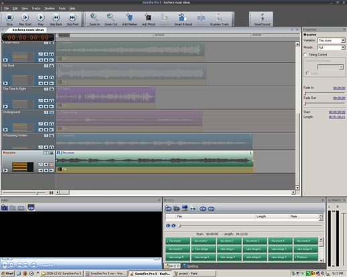Click the Smart Extend toolbar icon
The height and width of the screenshot is (277, 347).
click(183, 19)
